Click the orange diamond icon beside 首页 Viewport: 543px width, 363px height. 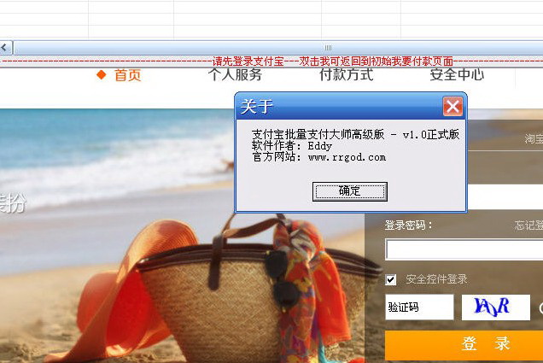click(102, 74)
